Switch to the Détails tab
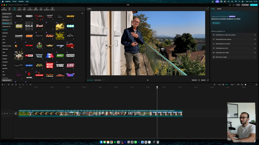Viewport: 259px width, 145px height. pyautogui.click(x=219, y=9)
